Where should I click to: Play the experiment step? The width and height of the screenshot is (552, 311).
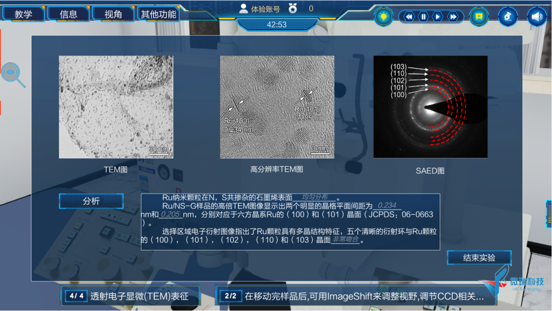(438, 17)
